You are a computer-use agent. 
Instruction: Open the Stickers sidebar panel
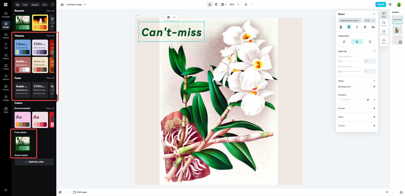pyautogui.click(x=6, y=77)
